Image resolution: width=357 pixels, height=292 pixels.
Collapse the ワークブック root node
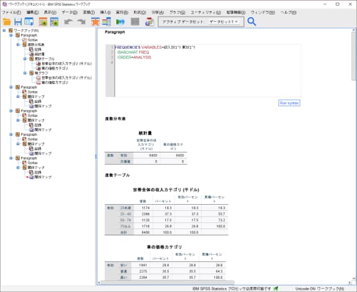(4, 31)
